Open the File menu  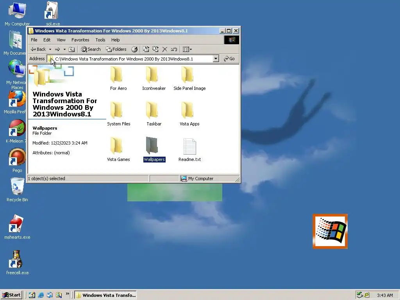(34, 40)
